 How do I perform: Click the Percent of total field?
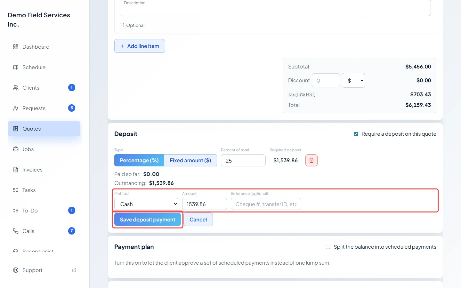point(243,160)
